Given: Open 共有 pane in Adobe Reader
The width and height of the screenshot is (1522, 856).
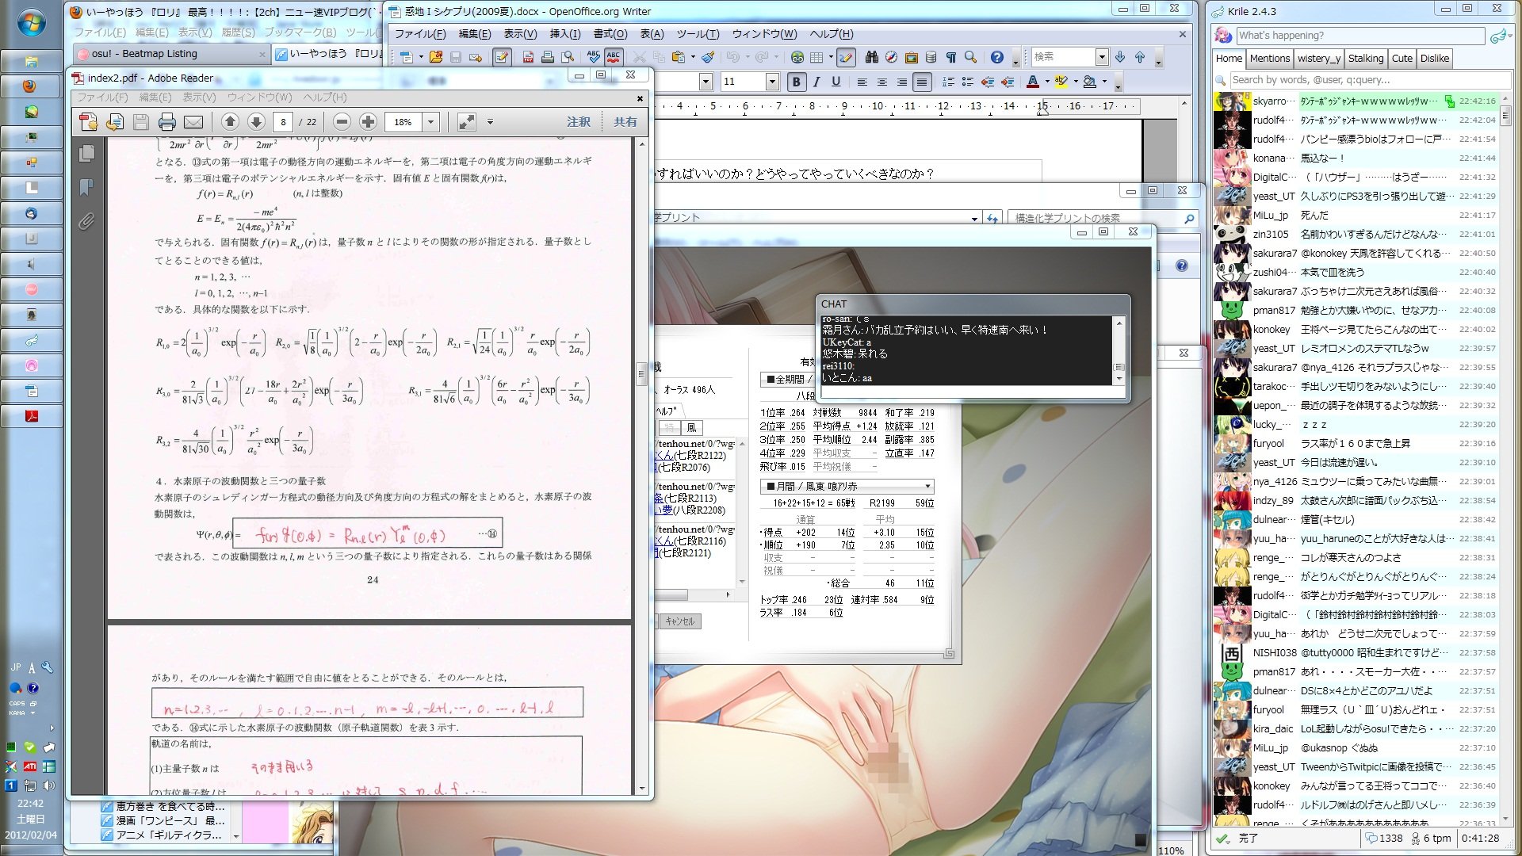Looking at the screenshot, I should (625, 122).
